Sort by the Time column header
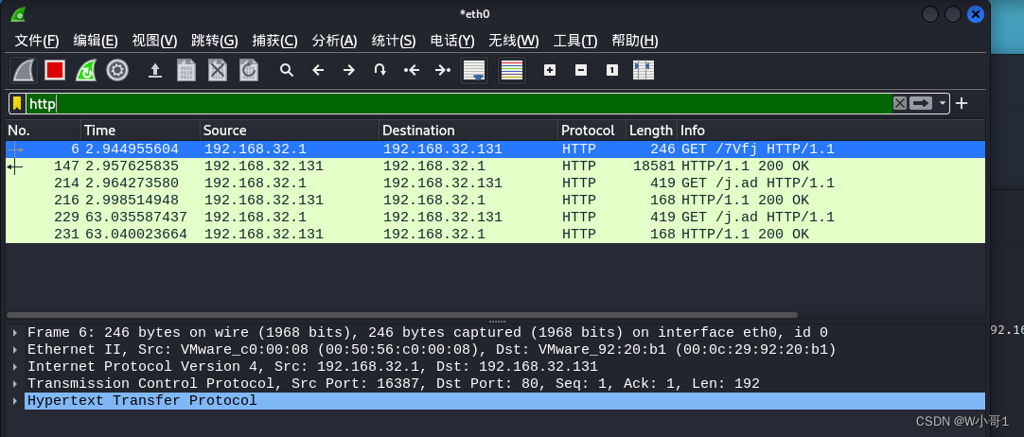This screenshot has height=437, width=1024. coord(140,131)
